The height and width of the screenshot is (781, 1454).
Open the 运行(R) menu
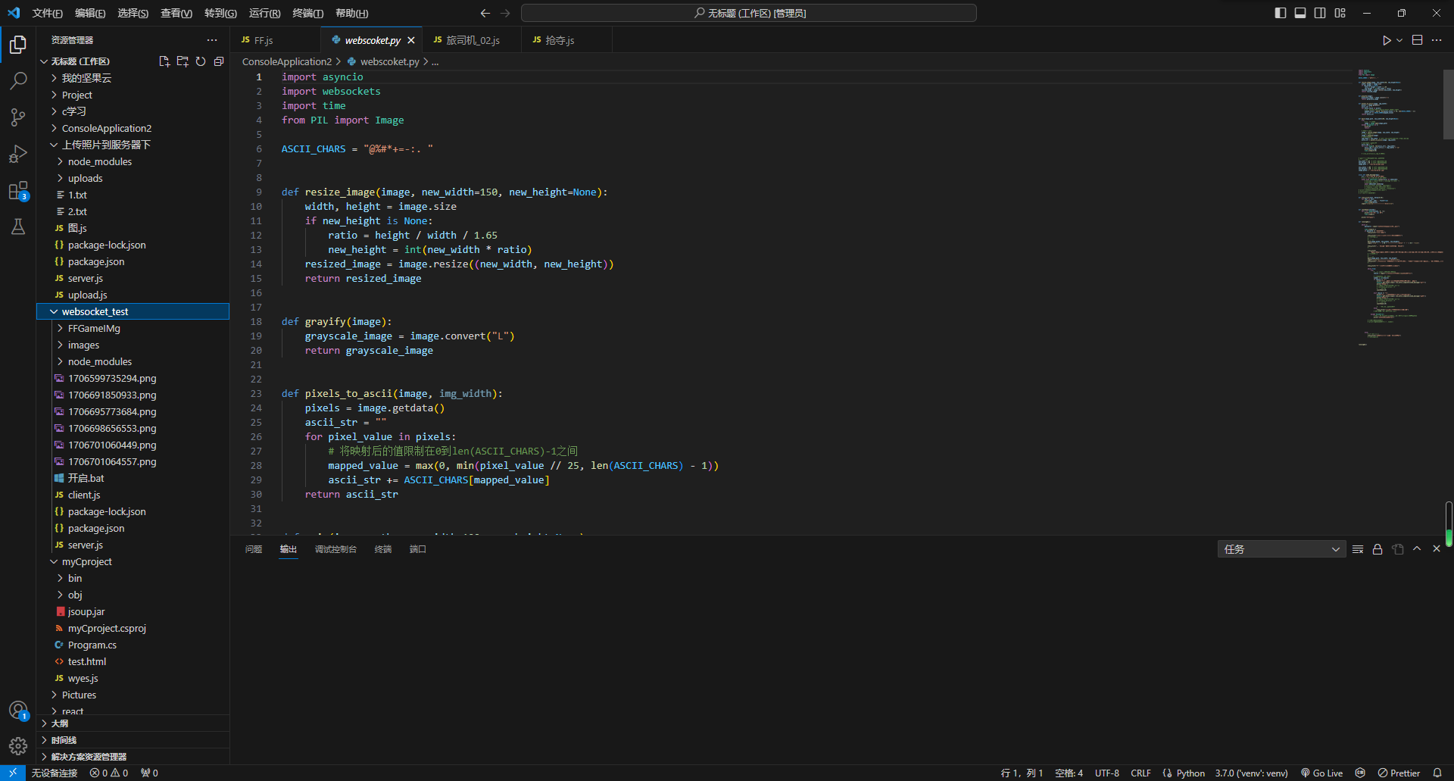tap(264, 13)
